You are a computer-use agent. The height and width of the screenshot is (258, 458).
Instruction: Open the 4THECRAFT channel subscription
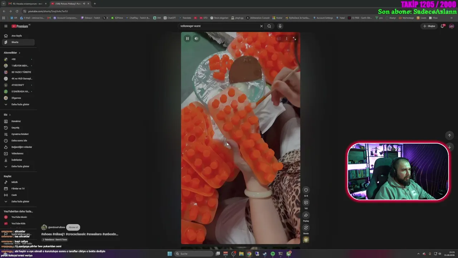coord(18,85)
